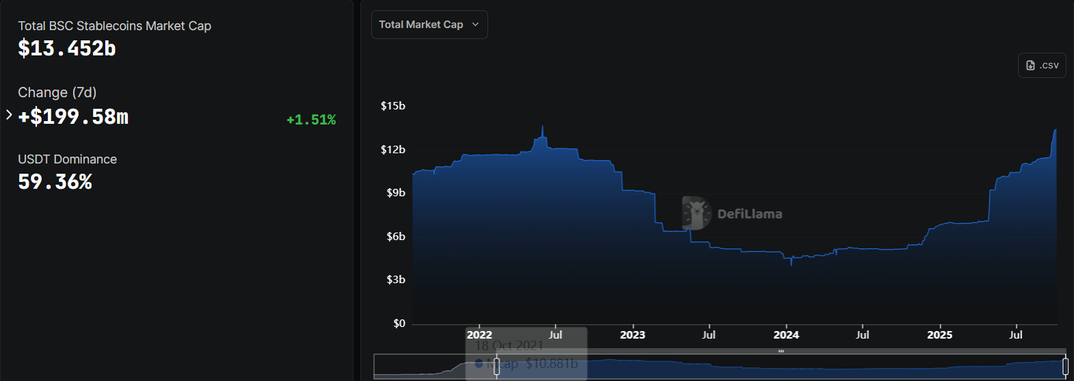Click the $9b y-axis label

coord(396,193)
